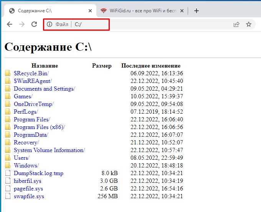
Task: Click folder icon next to ProgramData/
Action: pyautogui.click(x=8, y=134)
